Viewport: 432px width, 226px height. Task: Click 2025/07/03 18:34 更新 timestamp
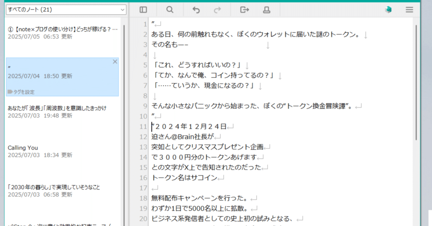pyautogui.click(x=40, y=155)
